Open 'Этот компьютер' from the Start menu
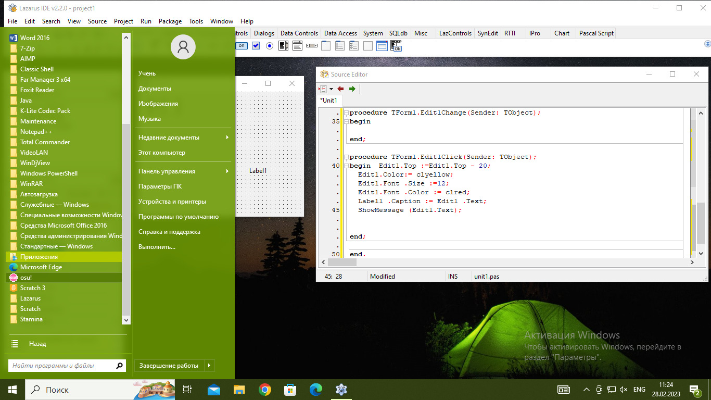Screen dimensions: 711x400 [x=161, y=153]
